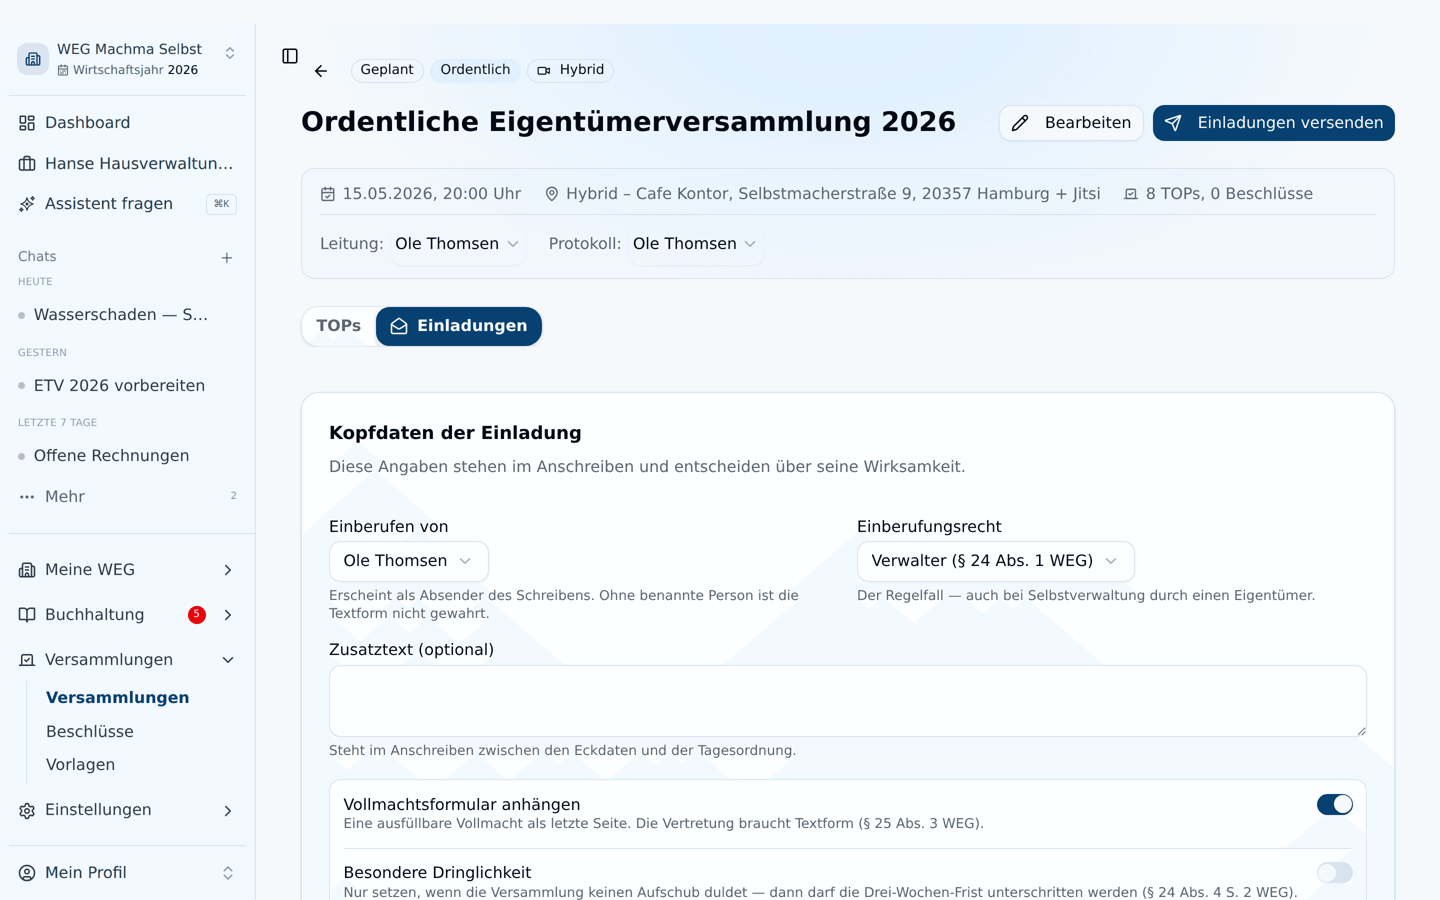Open the Versammlungen submenu item
The height and width of the screenshot is (900, 1440).
[x=118, y=697]
